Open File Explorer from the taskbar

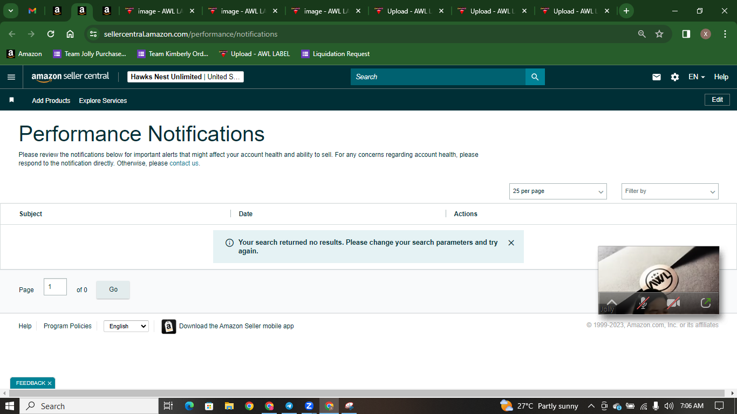coord(229,406)
